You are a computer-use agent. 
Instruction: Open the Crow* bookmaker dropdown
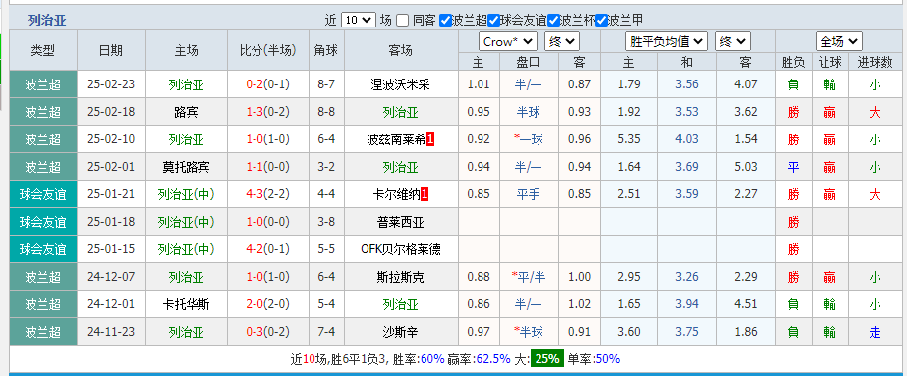tap(508, 41)
